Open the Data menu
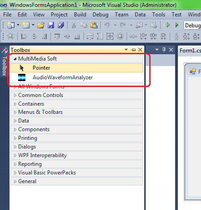201x210 pixels. (x=140, y=15)
